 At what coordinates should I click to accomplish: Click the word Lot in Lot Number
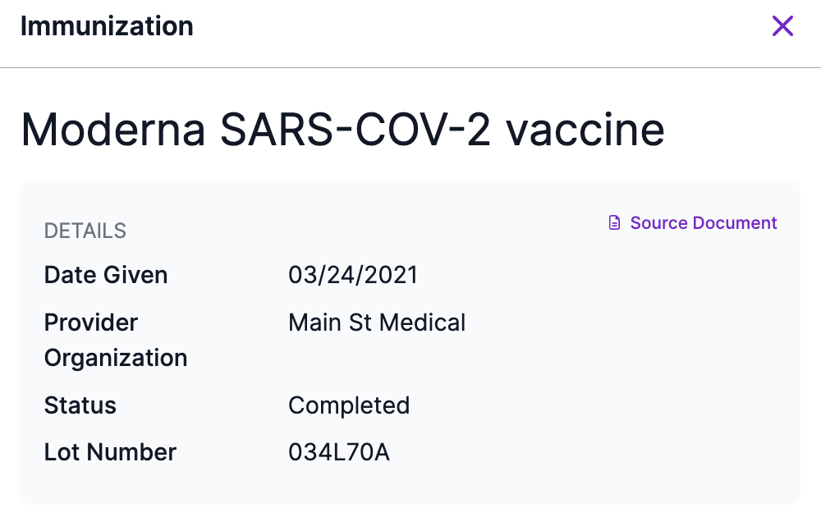pos(62,452)
